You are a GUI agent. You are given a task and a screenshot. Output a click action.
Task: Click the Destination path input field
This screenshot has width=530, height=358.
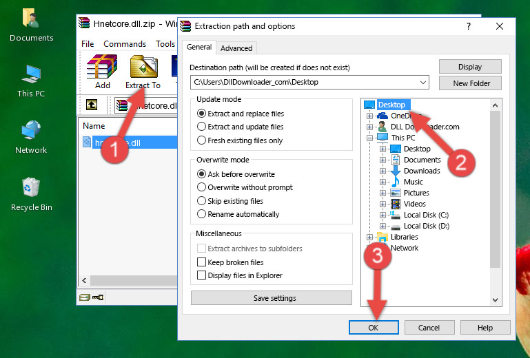pos(309,82)
